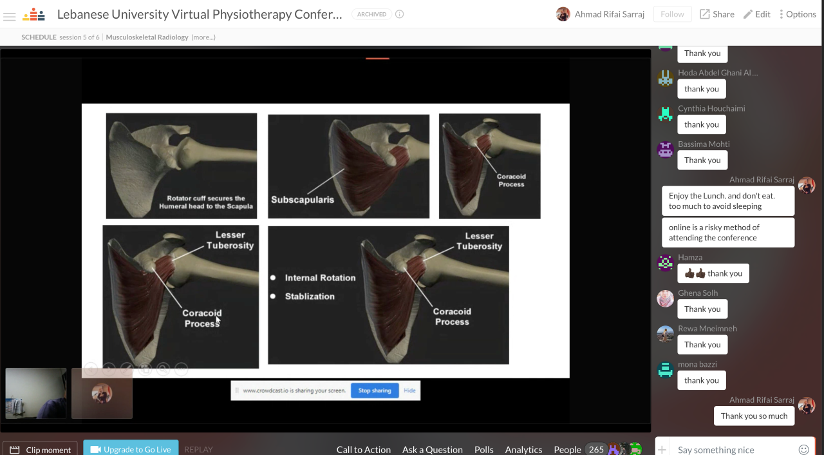Click the Crowdcast logo icon
This screenshot has height=455, width=824.
click(x=33, y=14)
